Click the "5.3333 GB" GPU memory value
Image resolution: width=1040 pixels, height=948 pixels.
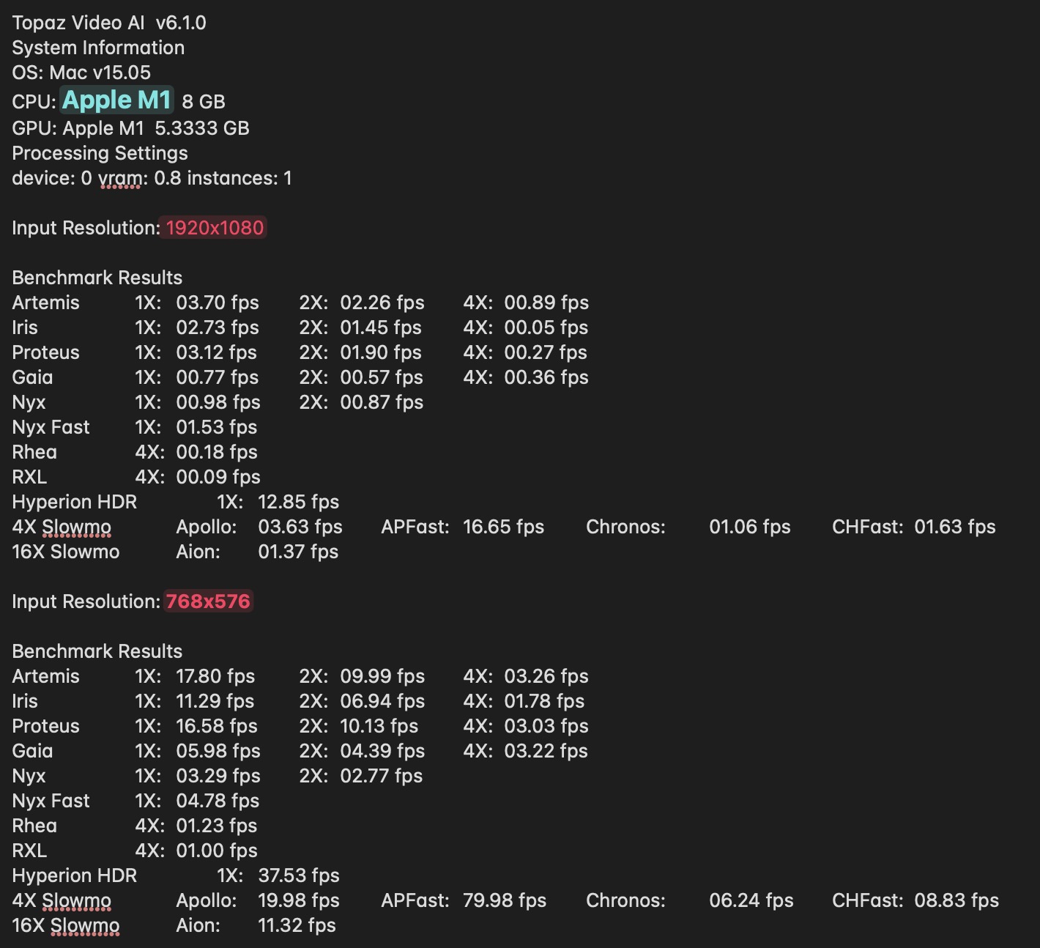point(202,128)
